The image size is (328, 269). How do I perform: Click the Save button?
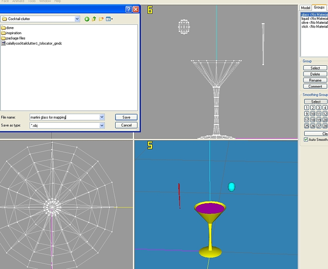click(126, 117)
